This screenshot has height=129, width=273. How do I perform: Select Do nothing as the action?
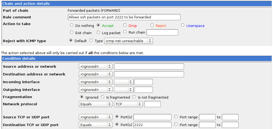tap(72, 25)
